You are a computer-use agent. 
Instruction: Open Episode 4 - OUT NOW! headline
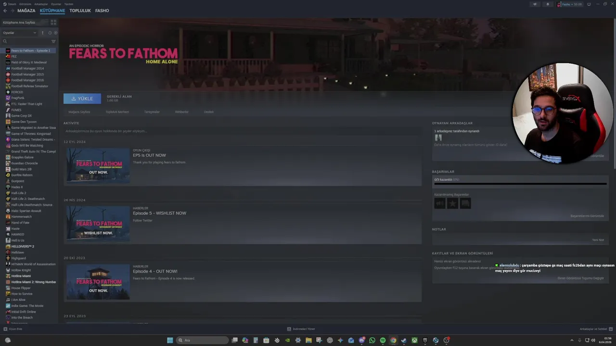[155, 272]
